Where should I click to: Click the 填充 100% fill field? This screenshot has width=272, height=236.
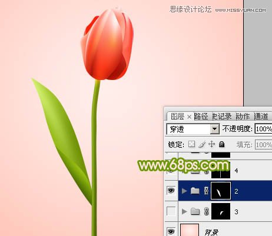pyautogui.click(x=263, y=145)
